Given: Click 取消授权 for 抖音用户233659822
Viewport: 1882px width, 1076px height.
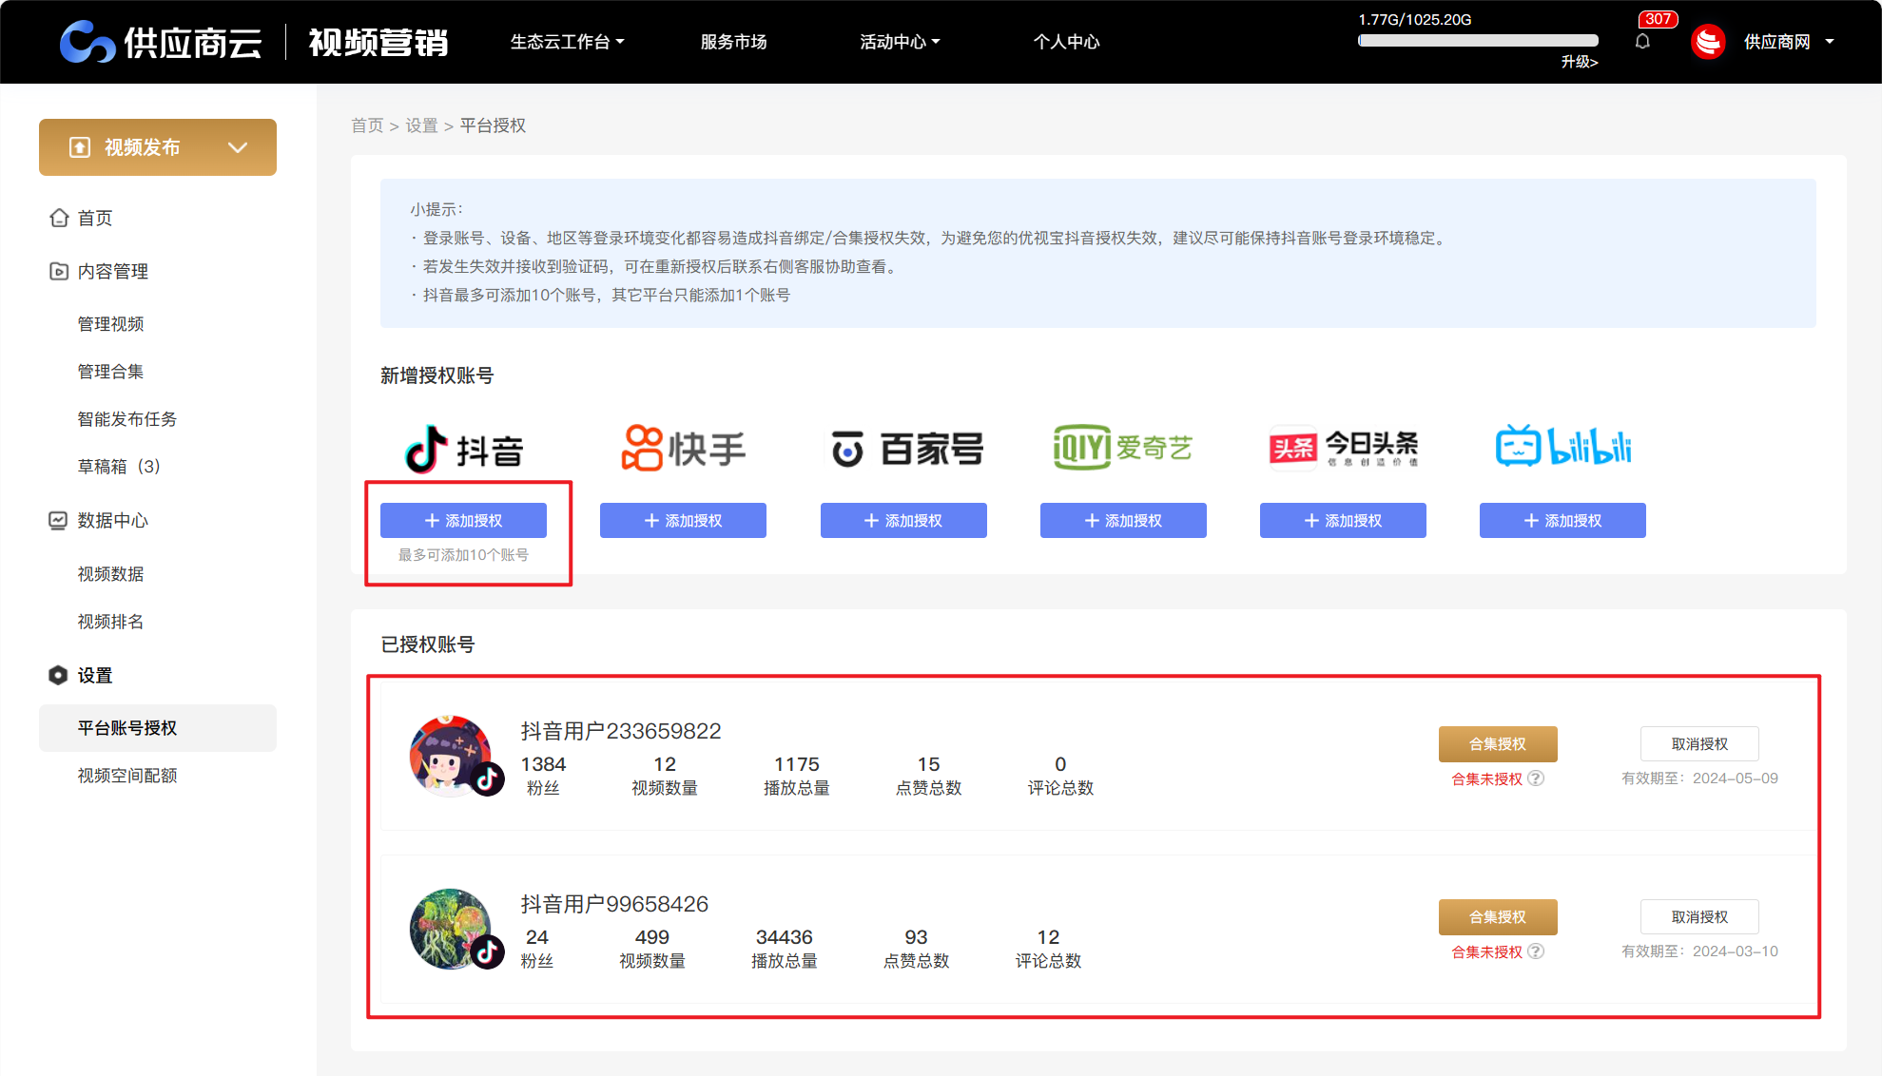Looking at the screenshot, I should coord(1699,744).
